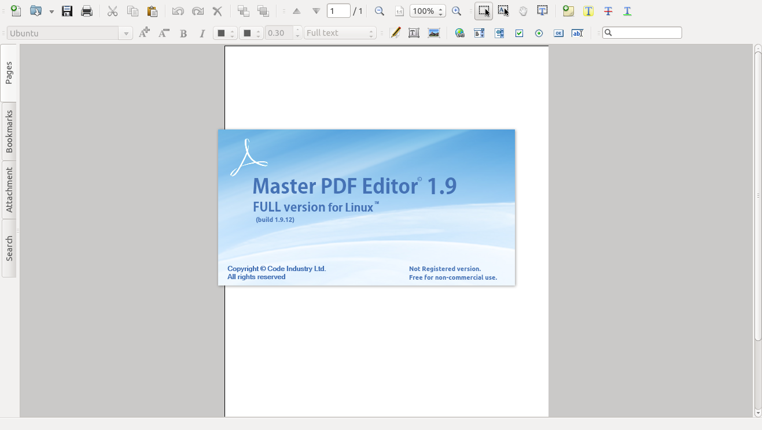Go to next page with the down arrow
The image size is (762, 430).
pyautogui.click(x=316, y=11)
